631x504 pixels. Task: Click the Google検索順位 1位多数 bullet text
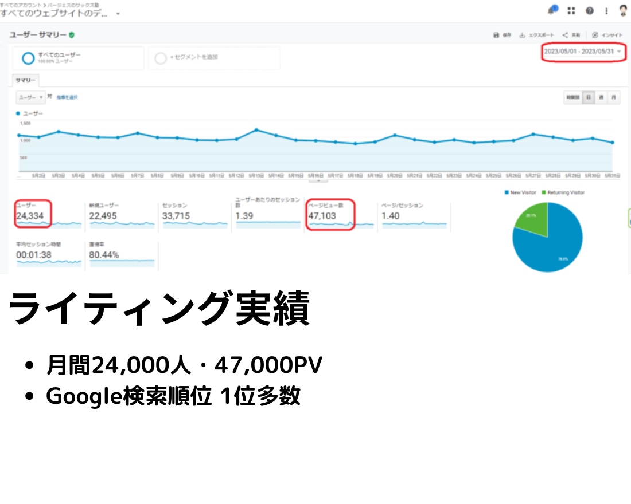(x=173, y=396)
